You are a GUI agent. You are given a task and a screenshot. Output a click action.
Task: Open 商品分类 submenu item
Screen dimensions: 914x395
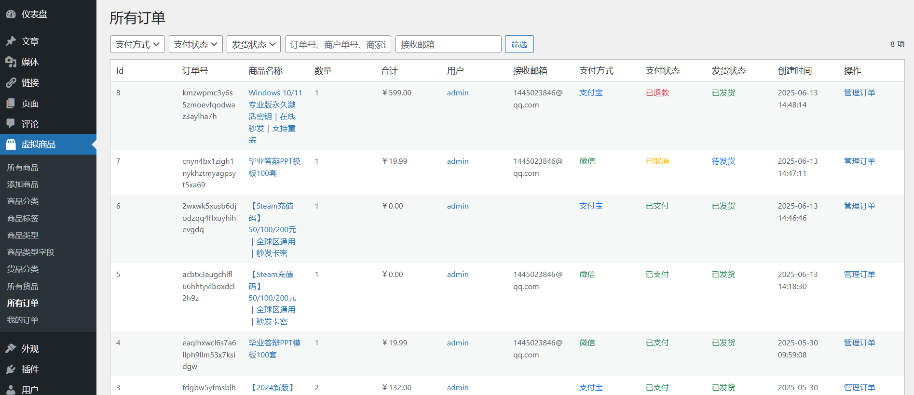click(23, 201)
